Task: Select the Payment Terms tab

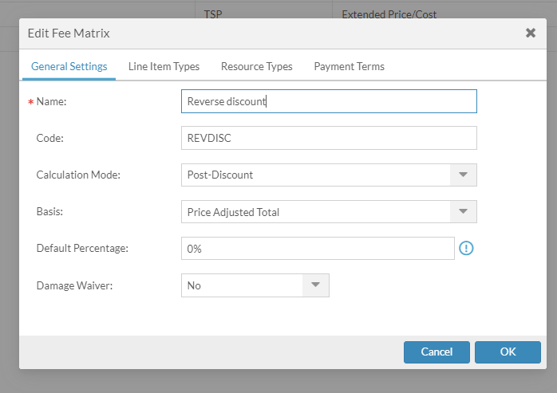Action: (x=349, y=66)
